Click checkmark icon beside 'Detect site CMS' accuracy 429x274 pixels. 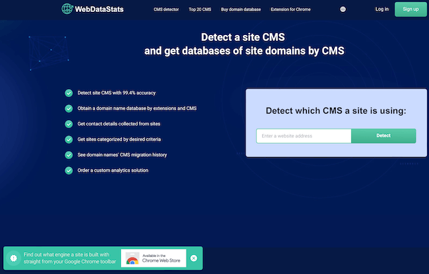click(x=69, y=93)
